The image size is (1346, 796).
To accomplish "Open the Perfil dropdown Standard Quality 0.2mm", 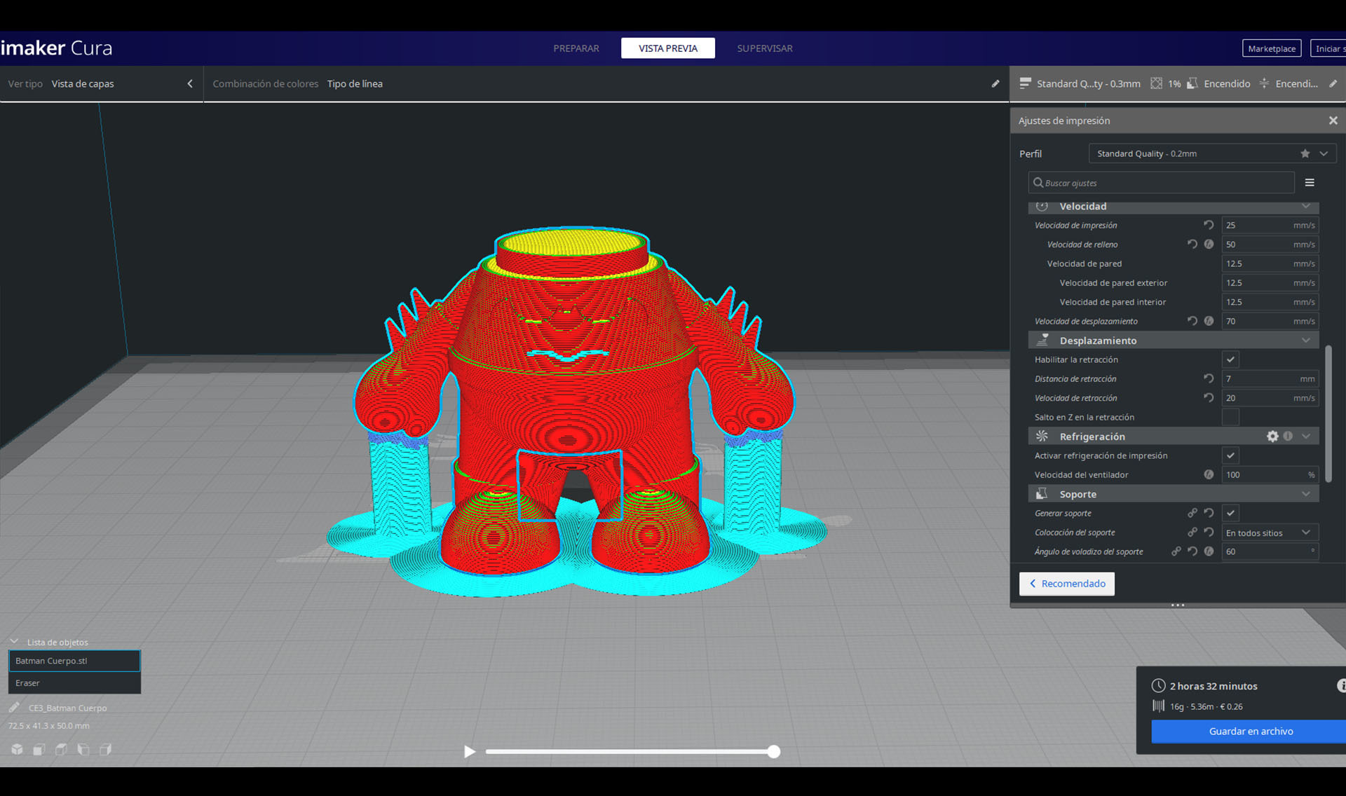I will (1212, 153).
